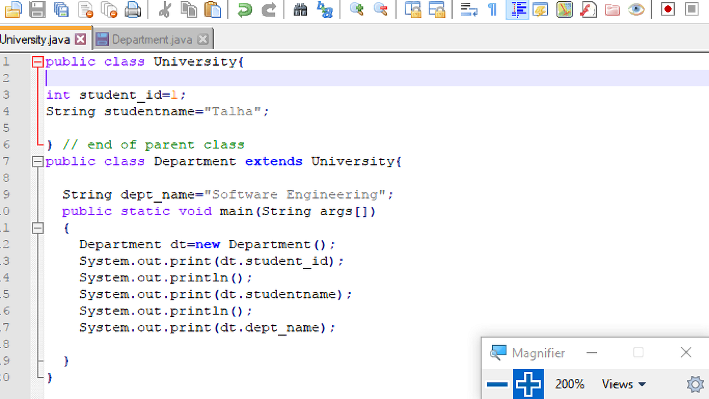Click 'System.out.print(dt.student_id);' line

(x=212, y=261)
